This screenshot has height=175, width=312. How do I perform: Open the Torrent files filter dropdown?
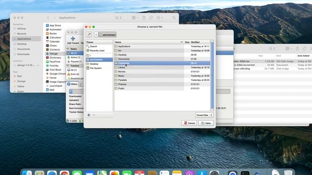(x=204, y=115)
